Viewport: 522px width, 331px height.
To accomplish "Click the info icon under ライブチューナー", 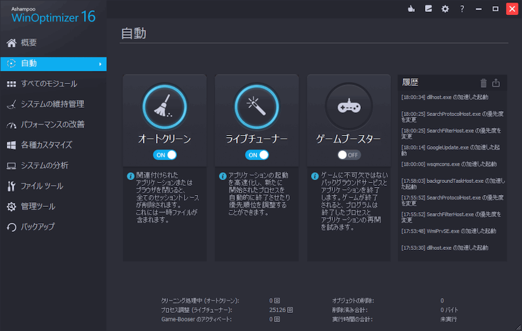I will pyautogui.click(x=223, y=176).
